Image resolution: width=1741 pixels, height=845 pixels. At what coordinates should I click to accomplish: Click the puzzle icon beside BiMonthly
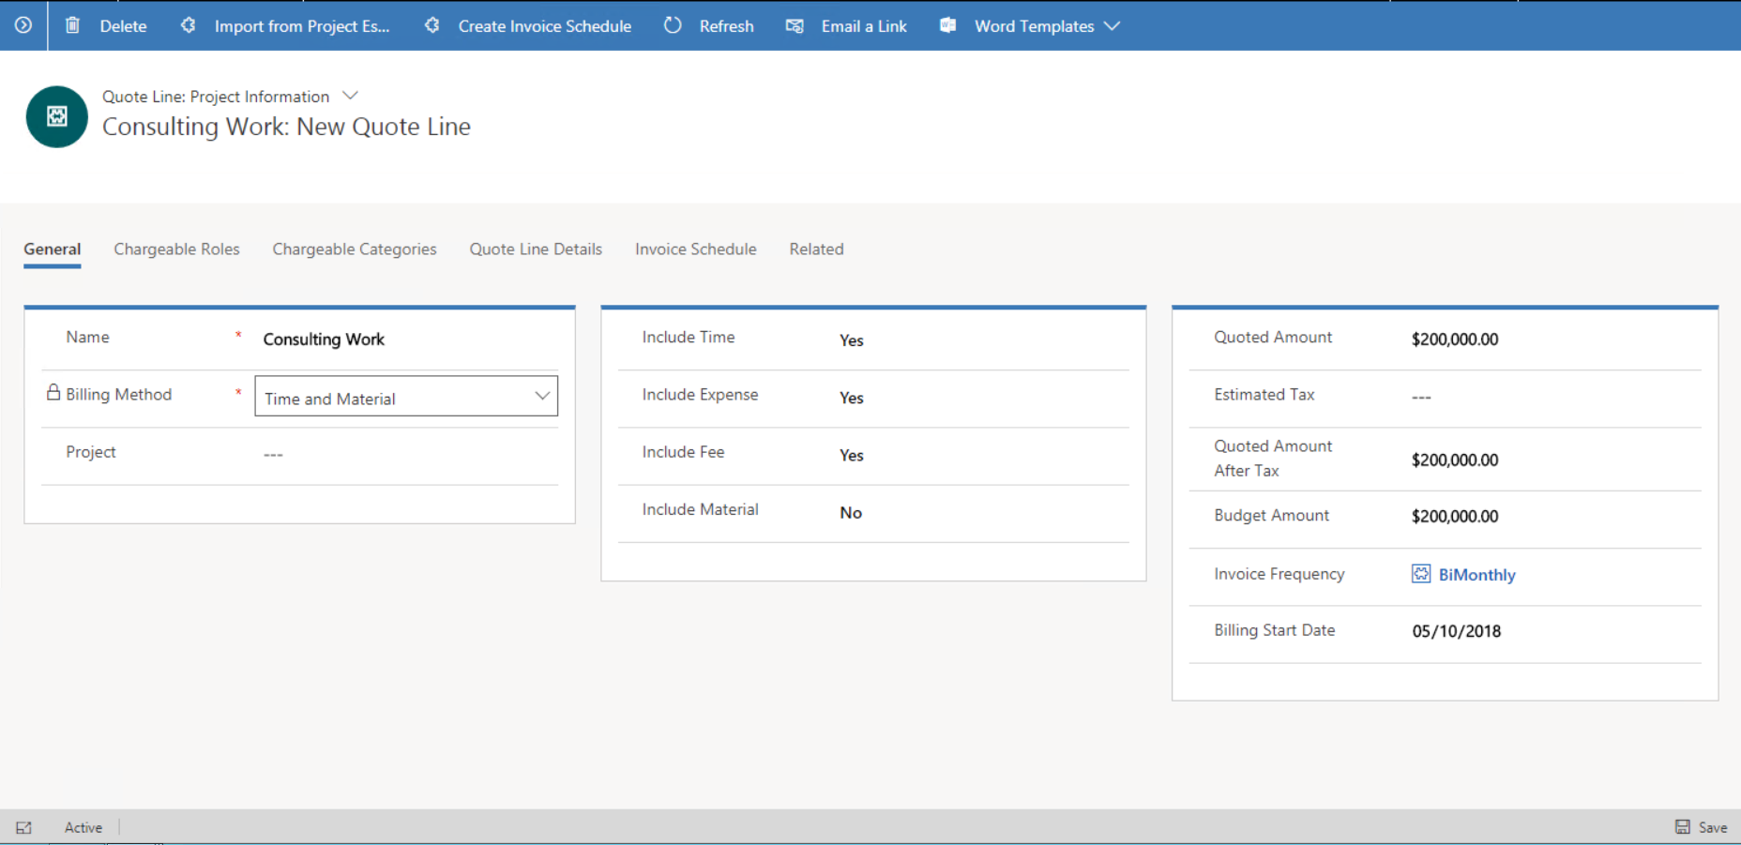1420,574
